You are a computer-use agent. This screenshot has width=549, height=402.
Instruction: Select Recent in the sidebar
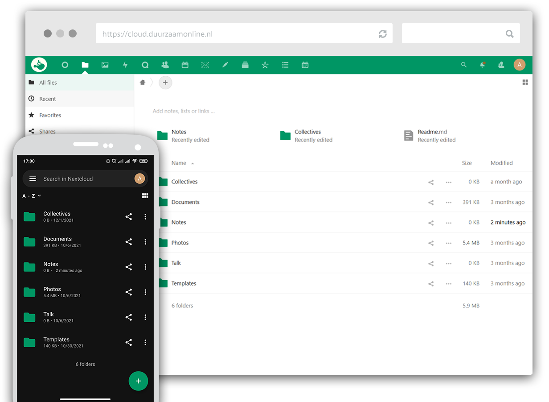click(x=80, y=99)
